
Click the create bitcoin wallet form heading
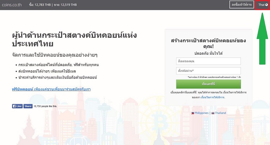click(208, 43)
